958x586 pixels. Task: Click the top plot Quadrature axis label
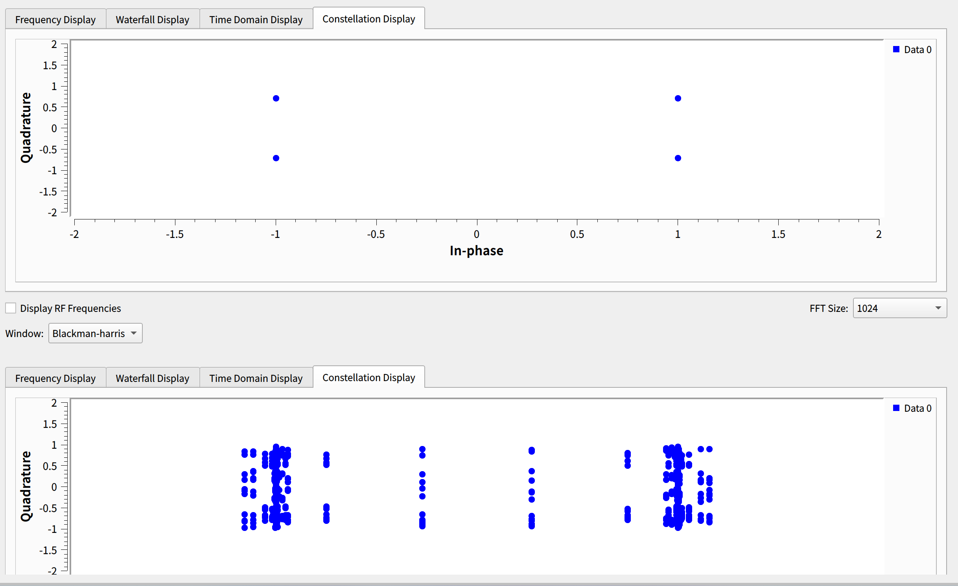click(26, 128)
